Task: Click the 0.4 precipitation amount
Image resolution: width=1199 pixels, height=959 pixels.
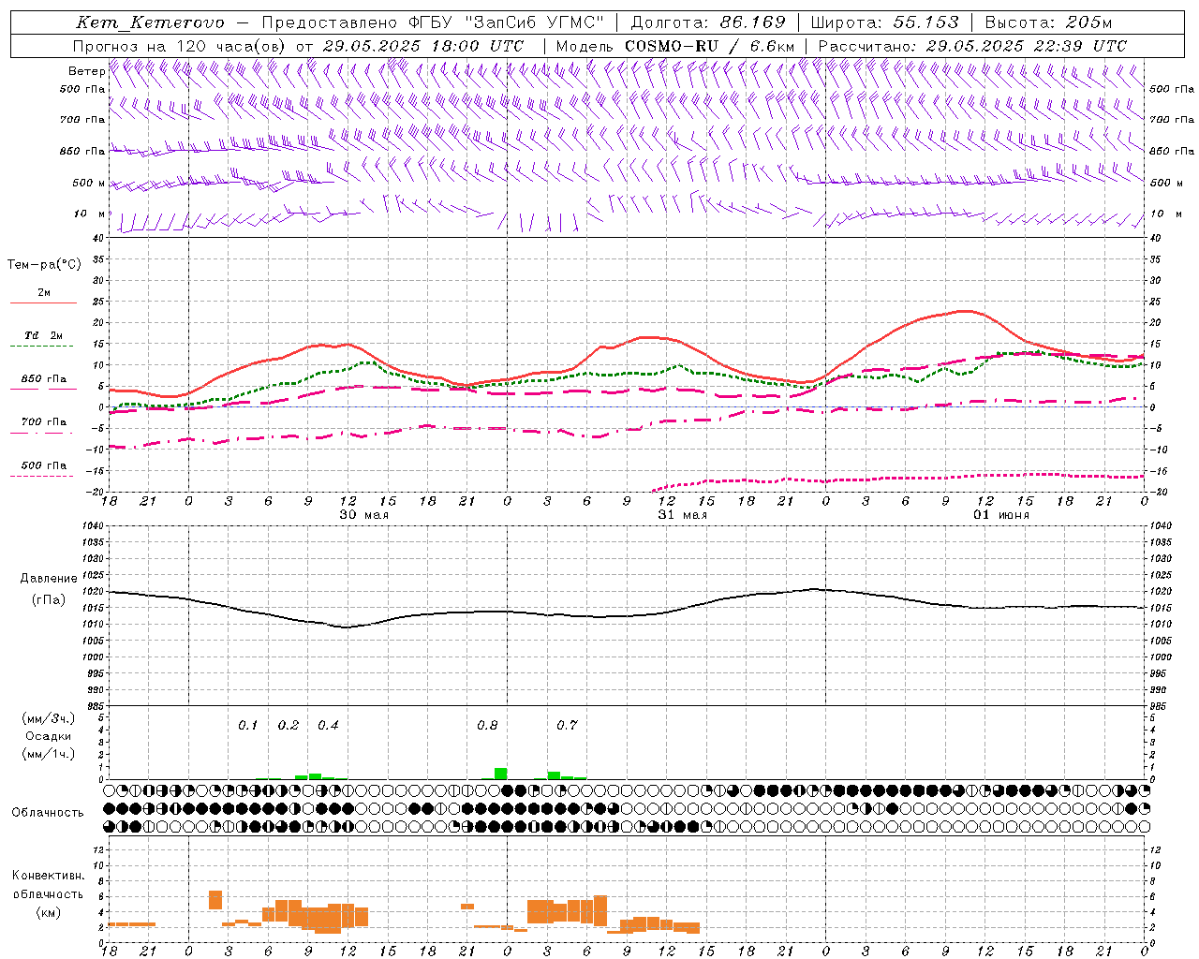Action: pyautogui.click(x=328, y=726)
